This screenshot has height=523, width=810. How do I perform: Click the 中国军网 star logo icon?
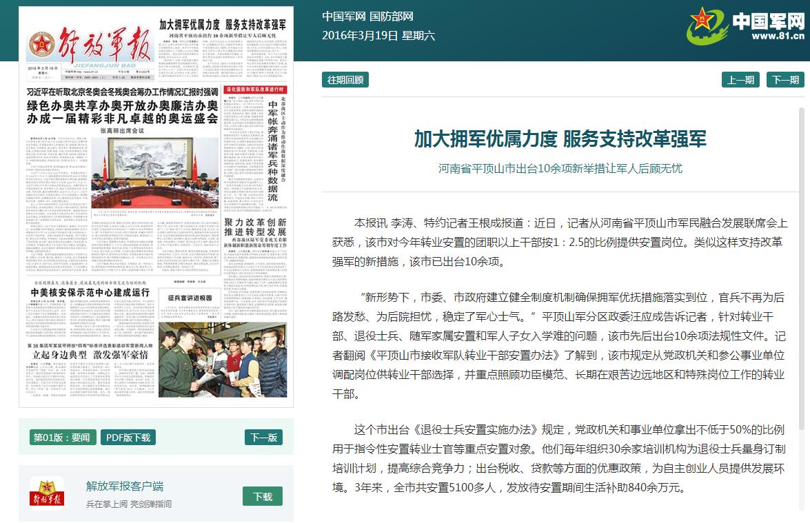click(x=707, y=26)
